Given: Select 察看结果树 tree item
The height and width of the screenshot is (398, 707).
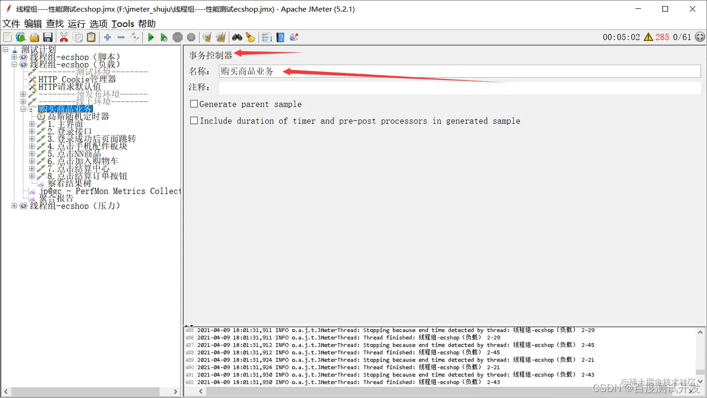Looking at the screenshot, I should (x=69, y=183).
